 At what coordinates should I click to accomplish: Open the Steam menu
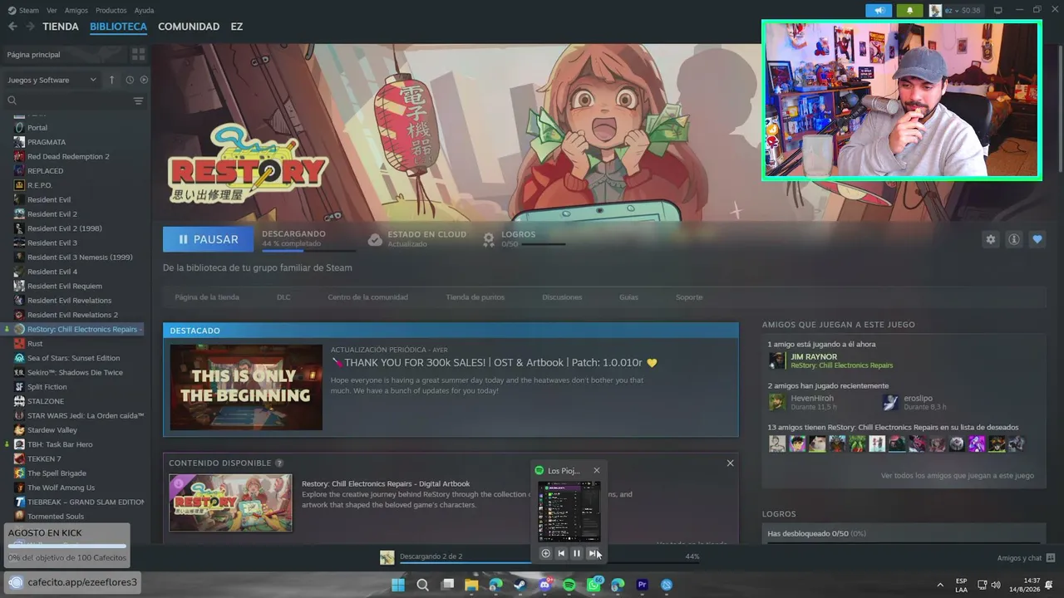pyautogui.click(x=23, y=10)
